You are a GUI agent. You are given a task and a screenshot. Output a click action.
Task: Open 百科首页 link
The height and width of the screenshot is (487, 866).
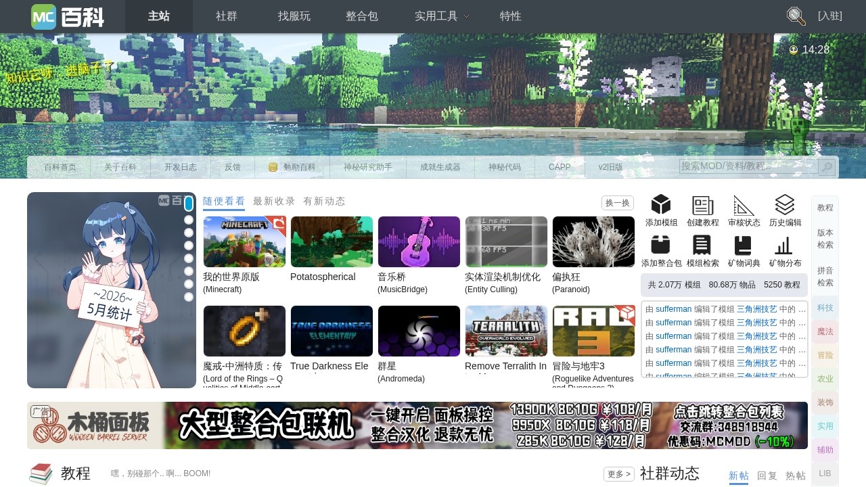click(60, 167)
